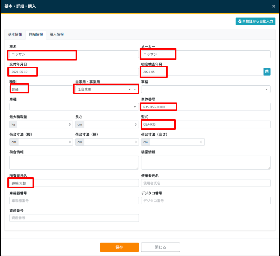Click the メーカー text field

206,54
